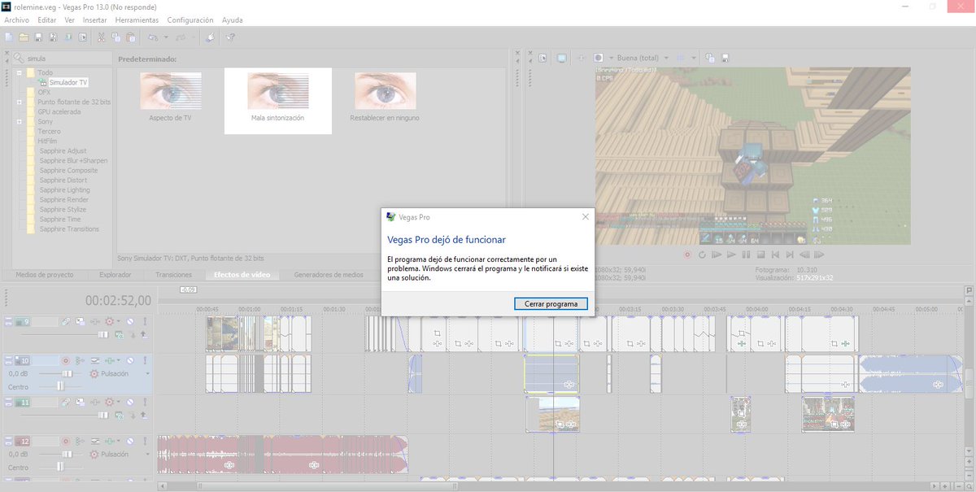976x492 pixels.
Task: Click Restablecer en ninguno preset
Action: coord(386,89)
